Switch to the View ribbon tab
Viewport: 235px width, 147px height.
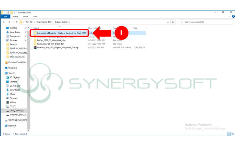(35, 16)
